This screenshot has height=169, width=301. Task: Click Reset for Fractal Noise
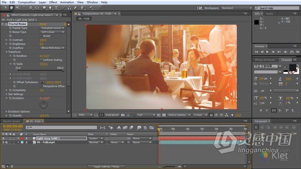[x=43, y=24]
